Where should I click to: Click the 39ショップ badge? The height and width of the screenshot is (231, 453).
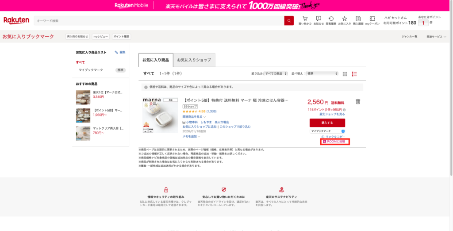[190, 106]
